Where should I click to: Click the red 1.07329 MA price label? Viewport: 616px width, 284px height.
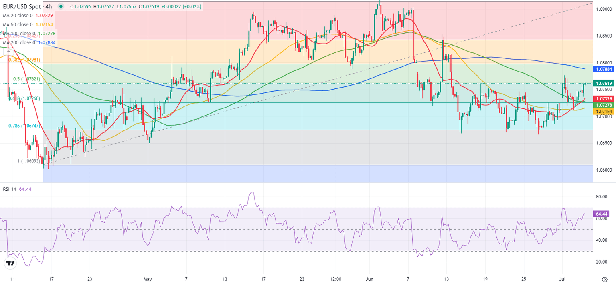point(604,98)
